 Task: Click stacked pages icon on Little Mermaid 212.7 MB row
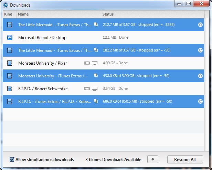(x=96, y=25)
